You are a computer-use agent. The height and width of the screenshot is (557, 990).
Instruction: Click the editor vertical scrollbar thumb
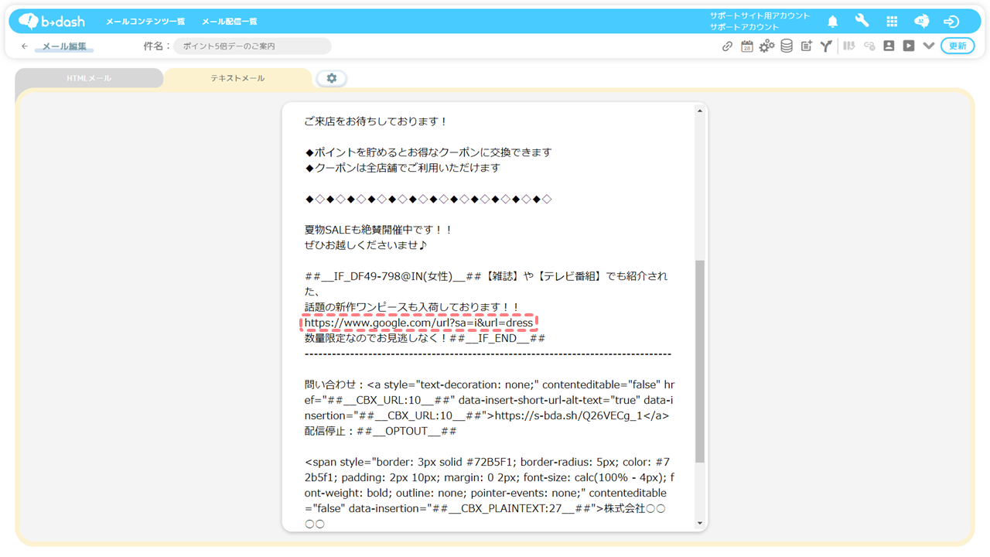[700, 361]
